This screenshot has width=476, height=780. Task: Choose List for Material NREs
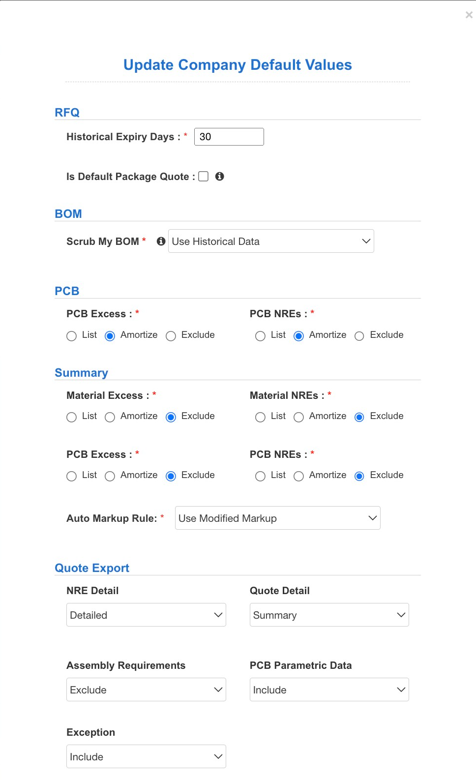click(261, 417)
